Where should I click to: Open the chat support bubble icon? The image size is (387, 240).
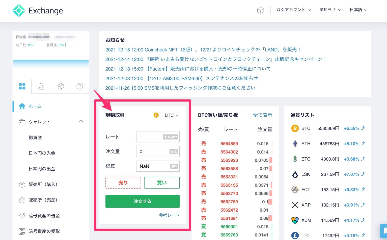tap(384, 231)
